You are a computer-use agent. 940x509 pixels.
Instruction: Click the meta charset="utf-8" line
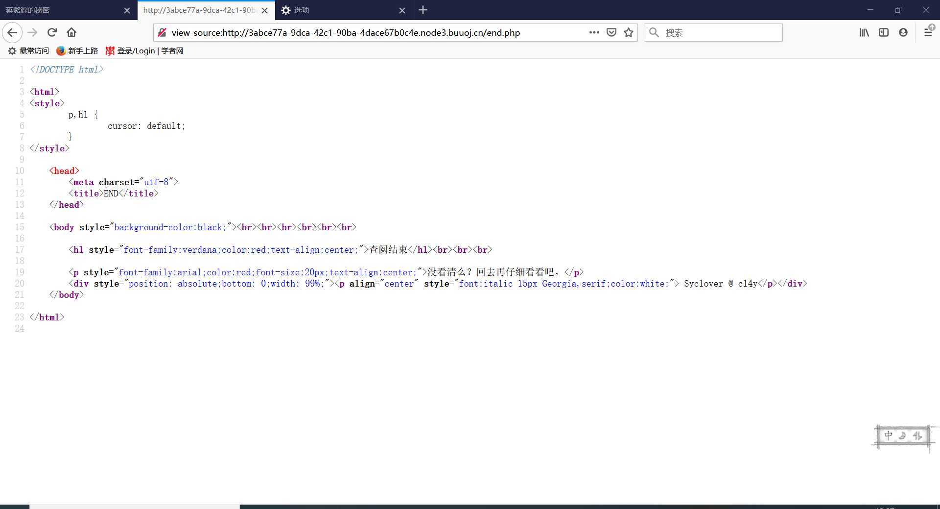point(123,182)
